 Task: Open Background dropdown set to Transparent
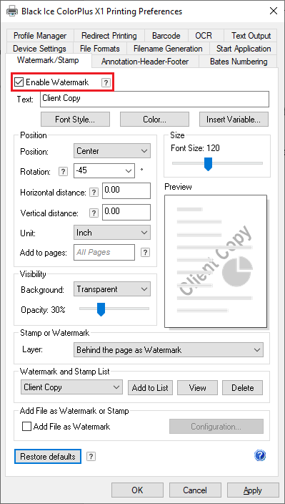click(112, 289)
